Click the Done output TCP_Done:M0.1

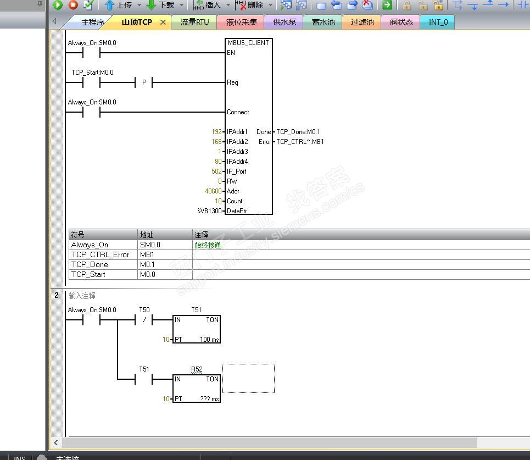(x=298, y=131)
